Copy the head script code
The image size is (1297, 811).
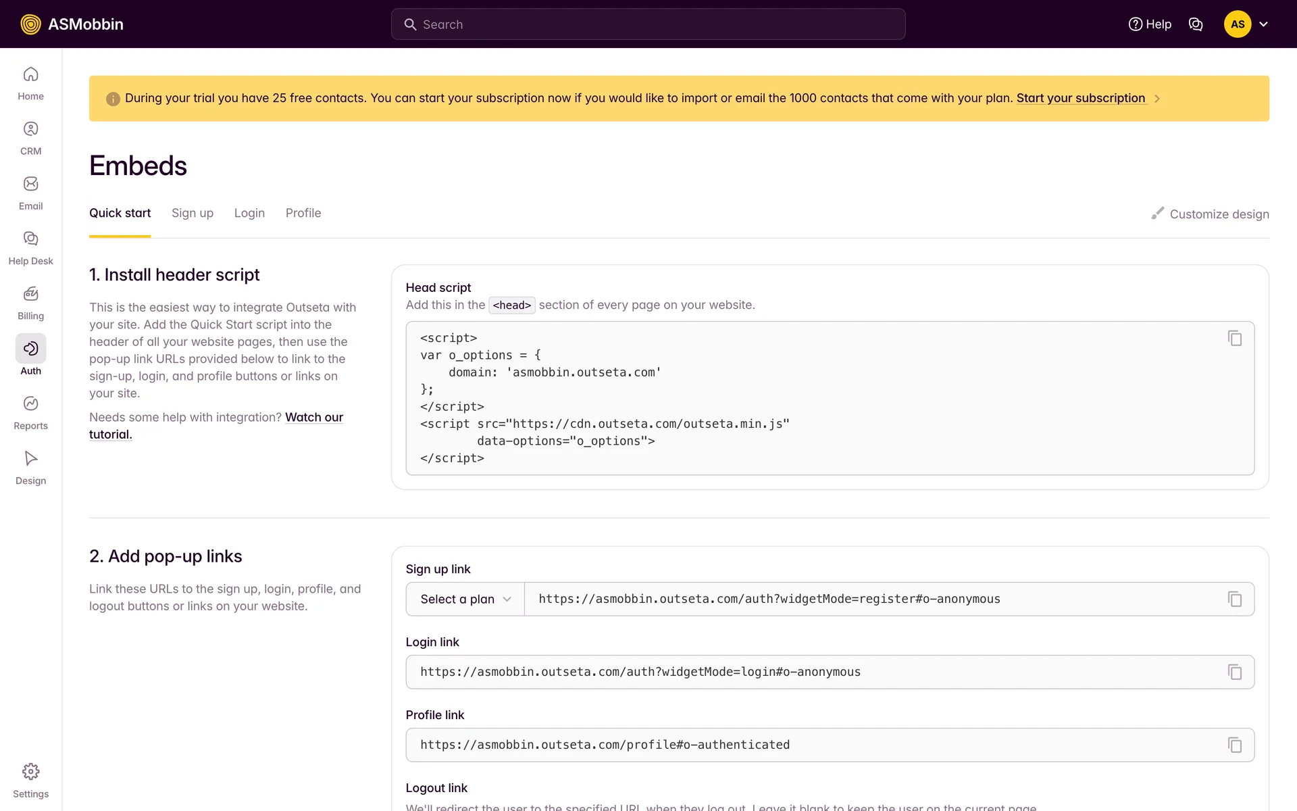[1234, 338]
